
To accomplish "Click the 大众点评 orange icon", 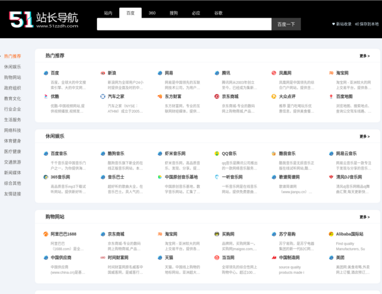I will point(274,96).
